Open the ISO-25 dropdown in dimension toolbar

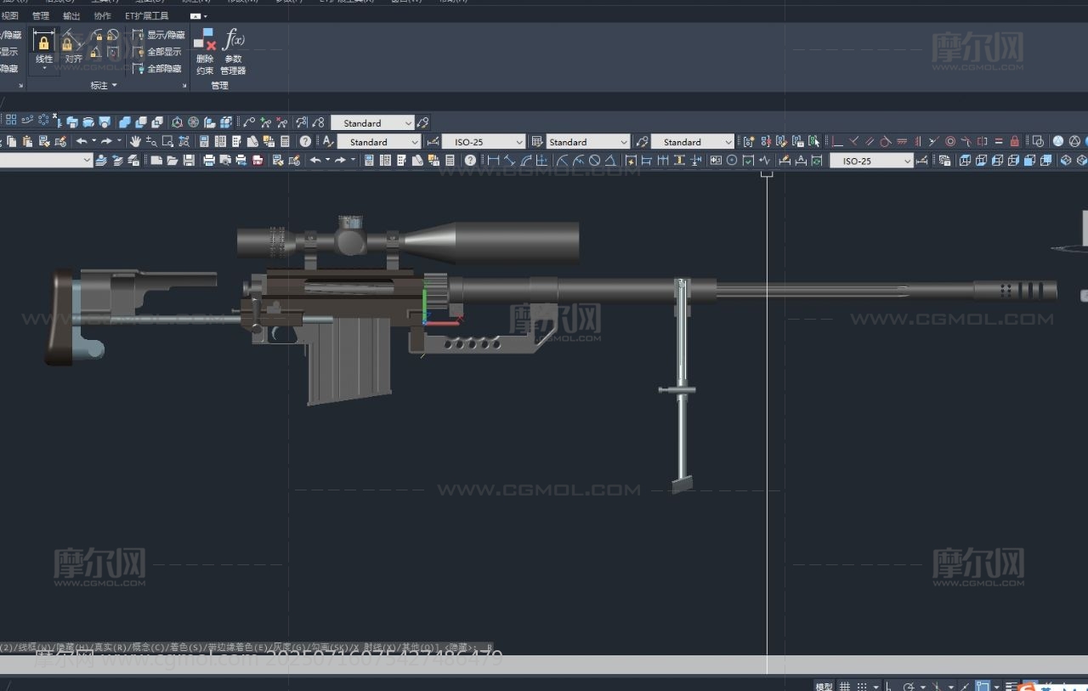coord(871,161)
